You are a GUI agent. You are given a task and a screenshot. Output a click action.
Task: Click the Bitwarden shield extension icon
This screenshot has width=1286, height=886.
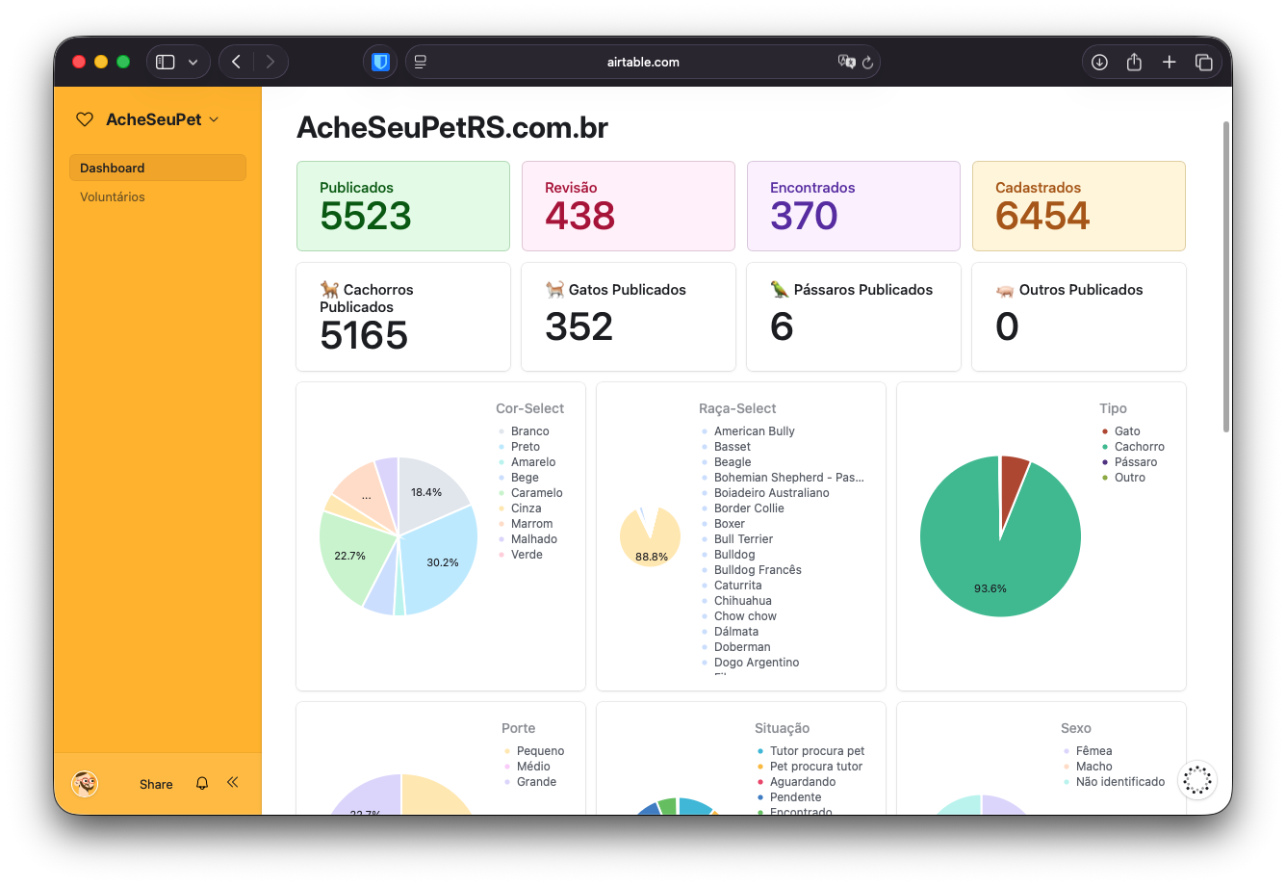[x=380, y=62]
